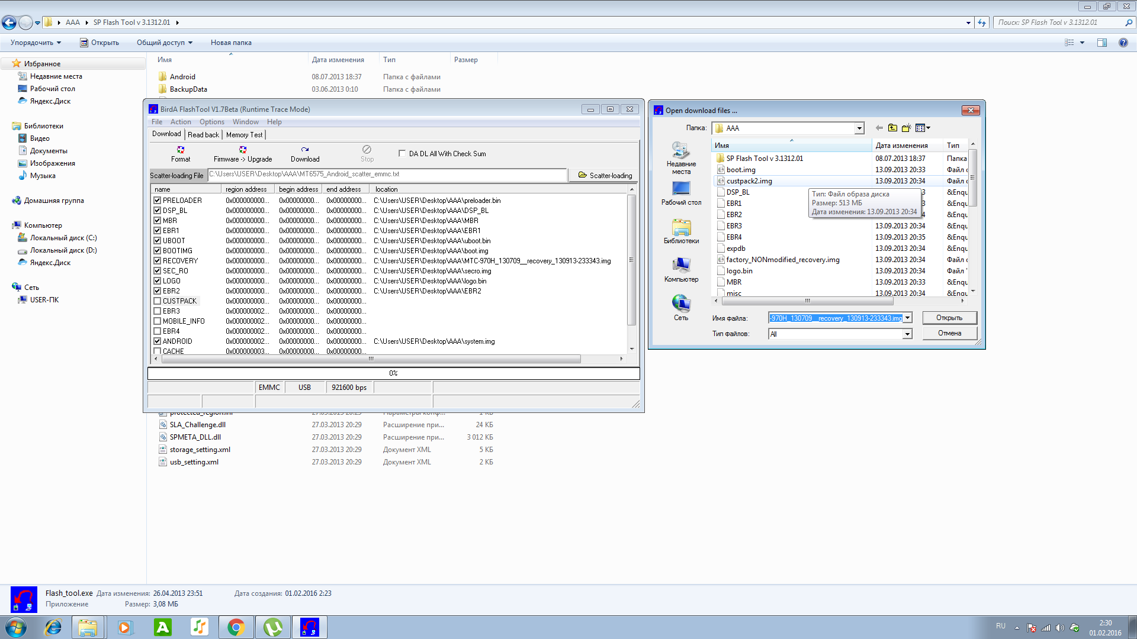This screenshot has width=1137, height=639.
Task: Switch to the Read back tab
Action: pos(203,135)
